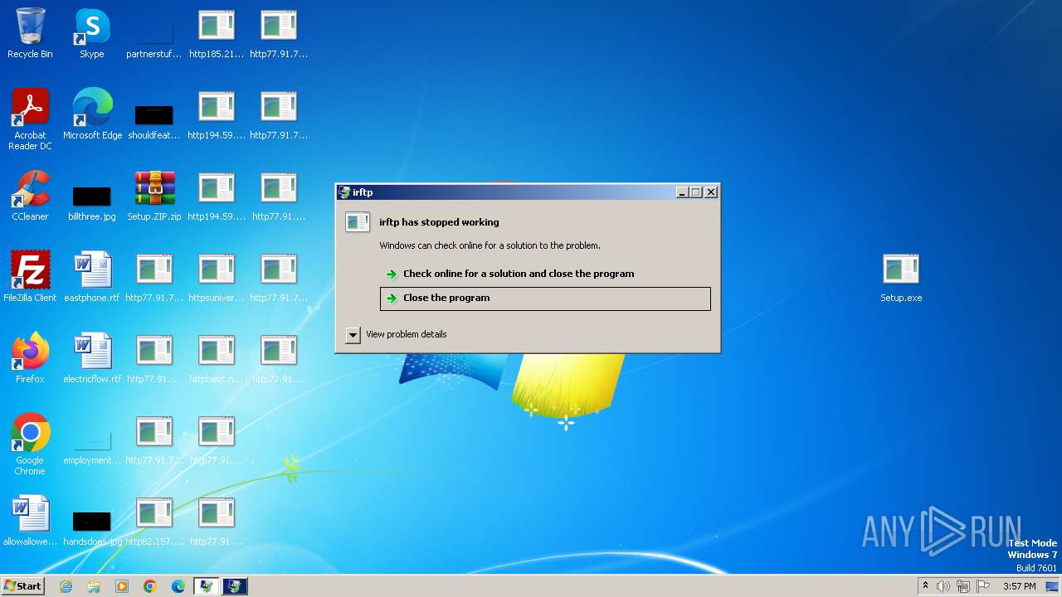Open the 3:57 PM clock

(1019, 586)
